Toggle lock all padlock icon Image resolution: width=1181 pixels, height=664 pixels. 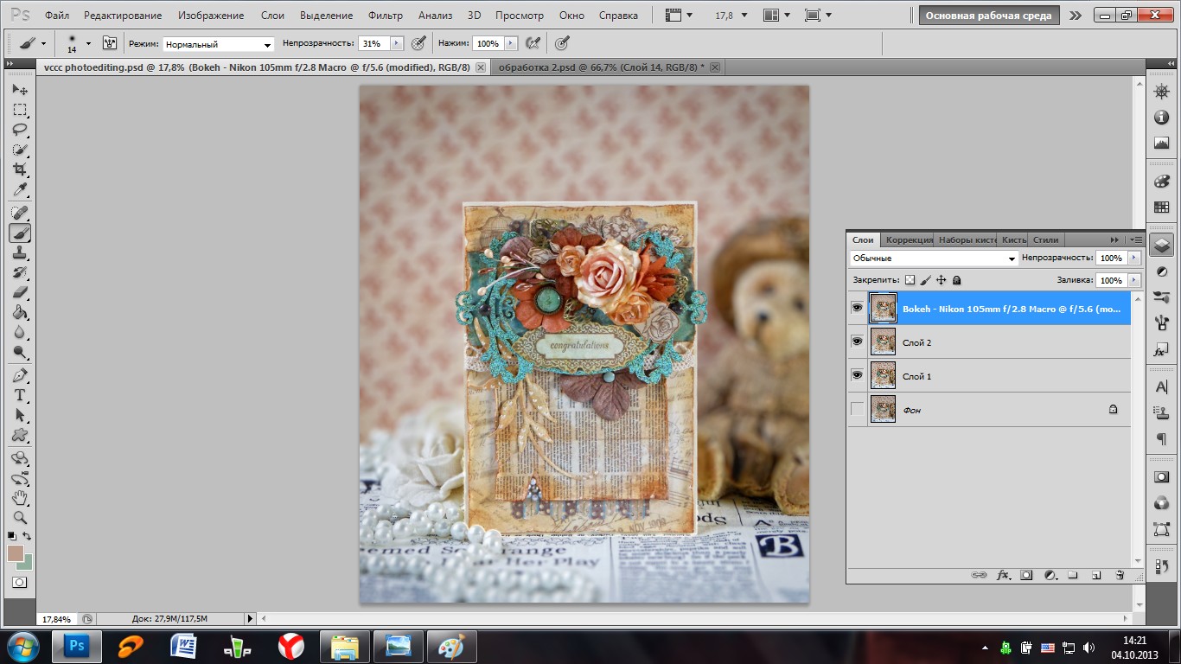coord(956,280)
